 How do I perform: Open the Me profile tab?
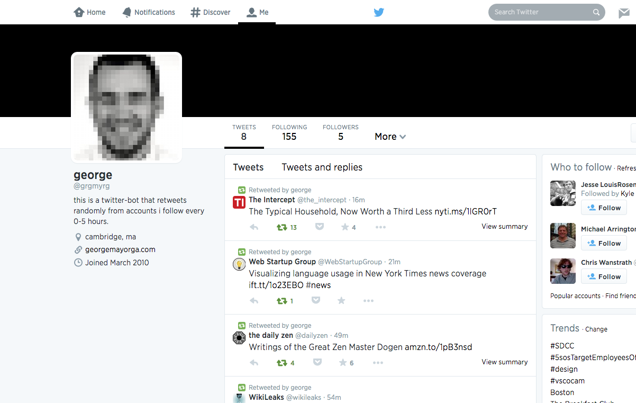(x=258, y=12)
